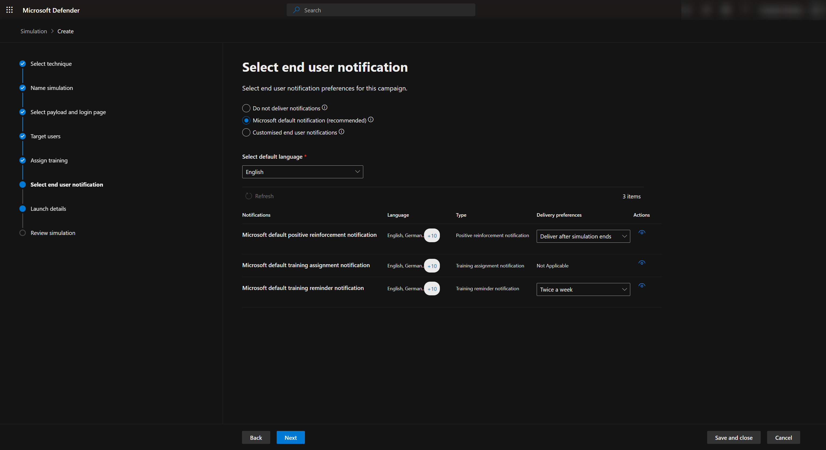The height and width of the screenshot is (450, 826).
Task: Click the search magnifier icon
Action: tap(296, 10)
